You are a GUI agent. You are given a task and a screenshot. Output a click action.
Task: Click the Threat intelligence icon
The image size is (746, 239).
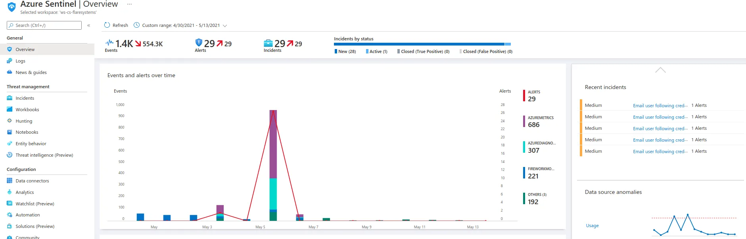(x=10, y=155)
